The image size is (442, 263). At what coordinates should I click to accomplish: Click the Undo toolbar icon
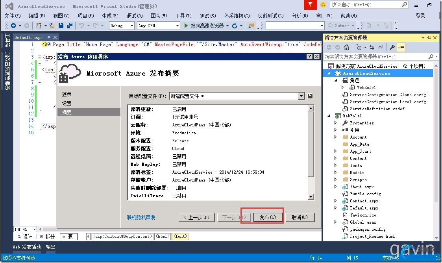(81, 26)
